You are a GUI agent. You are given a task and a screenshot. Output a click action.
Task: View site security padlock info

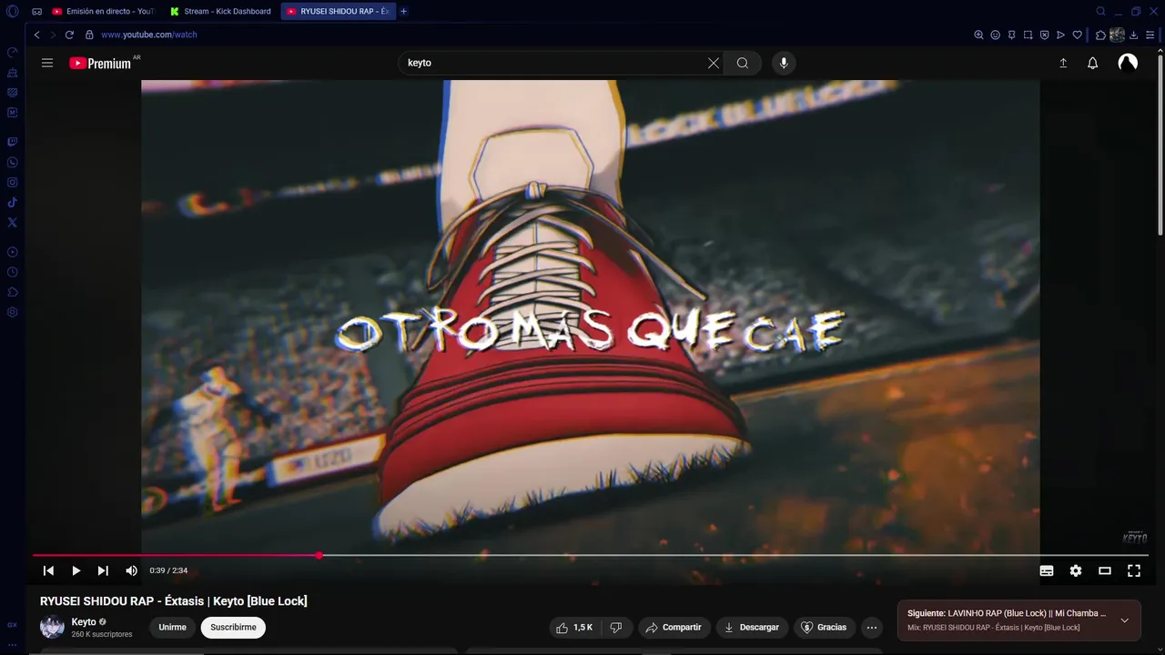89,35
